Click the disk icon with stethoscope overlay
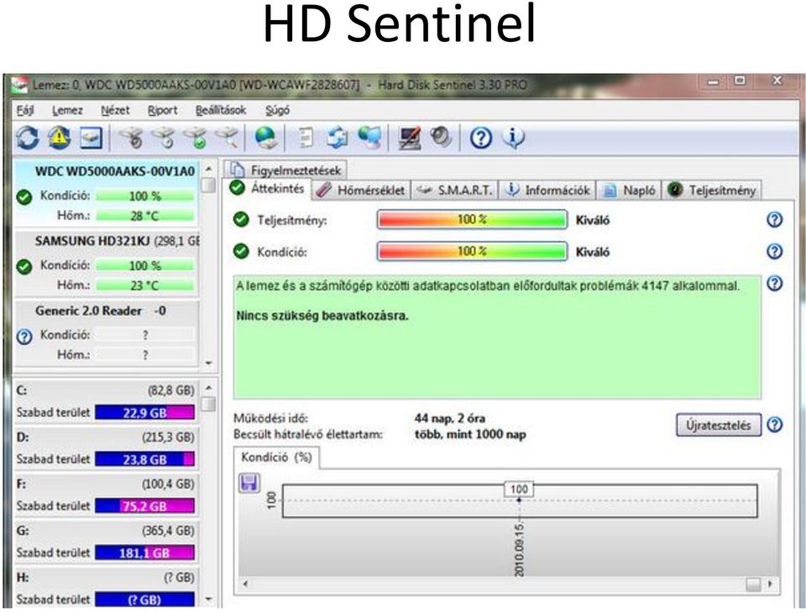The image size is (806, 613). (132, 138)
